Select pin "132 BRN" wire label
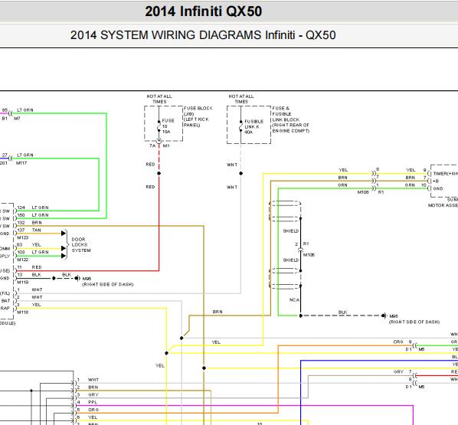This screenshot has width=458, height=425. click(30, 223)
